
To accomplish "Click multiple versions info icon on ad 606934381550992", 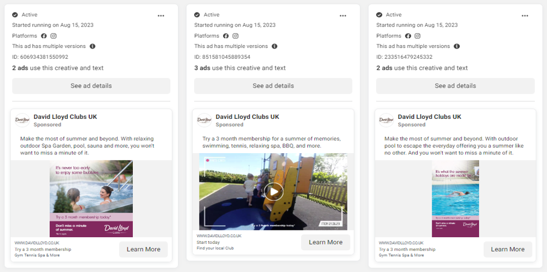I will 93,46.
